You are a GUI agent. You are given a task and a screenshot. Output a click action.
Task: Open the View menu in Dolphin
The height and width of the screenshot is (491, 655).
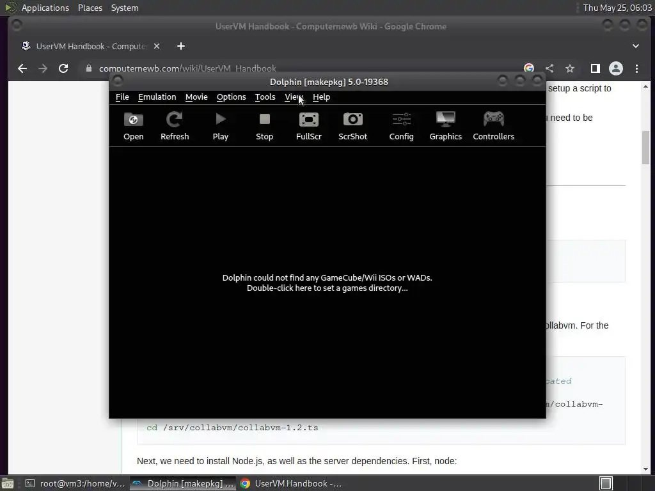[x=294, y=97]
